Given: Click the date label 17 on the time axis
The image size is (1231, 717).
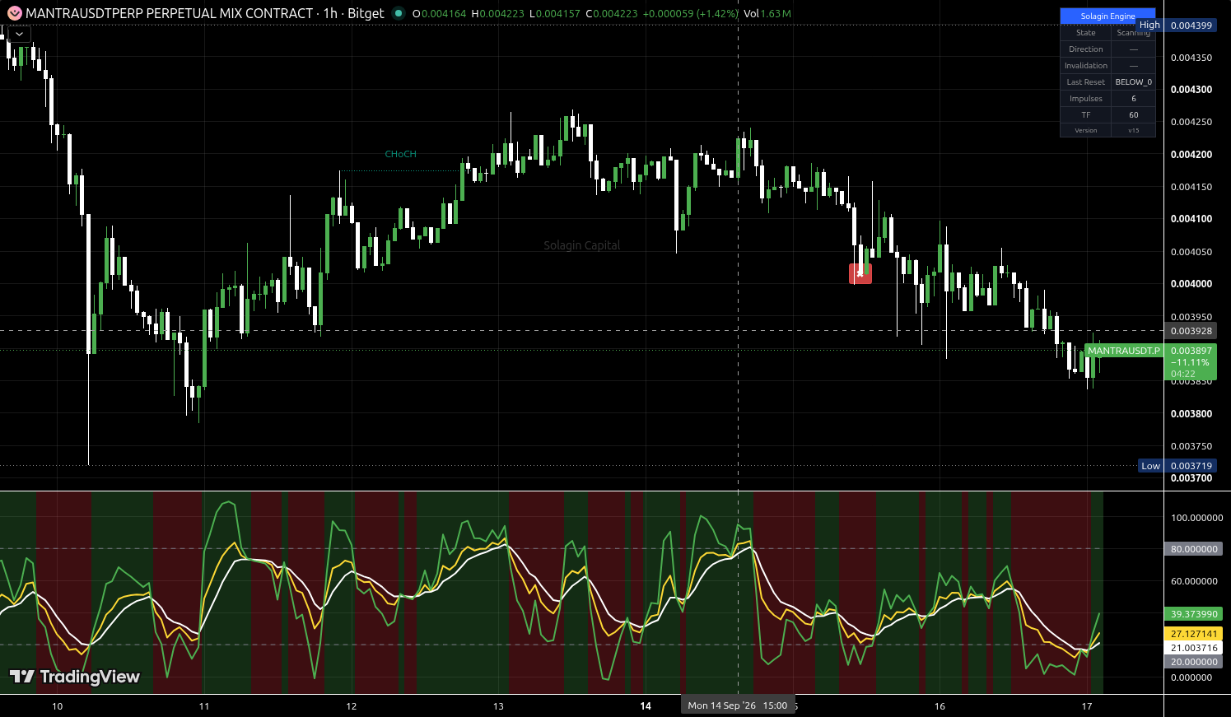Looking at the screenshot, I should 1087,706.
